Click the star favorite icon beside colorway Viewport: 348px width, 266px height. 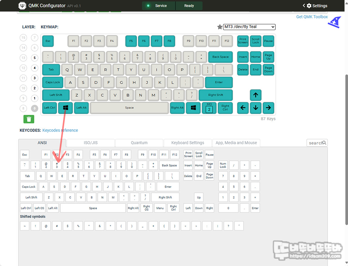220,27
